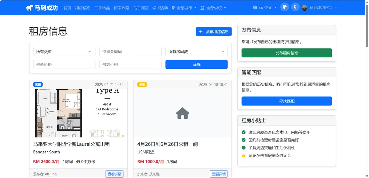369x178 pixels.
Task: Click the university building icon
Action: [202, 8]
